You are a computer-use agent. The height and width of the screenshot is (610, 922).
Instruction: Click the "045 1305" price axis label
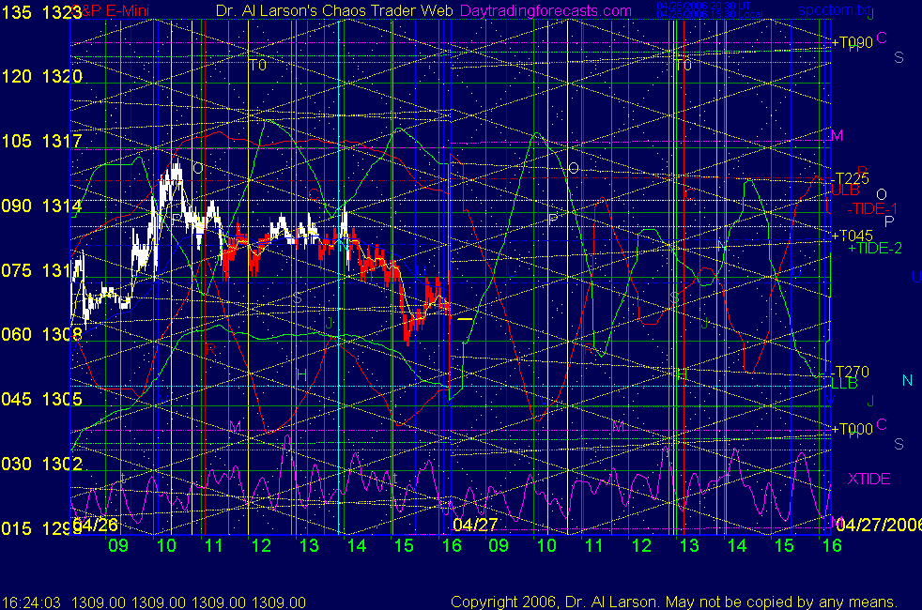[41, 399]
